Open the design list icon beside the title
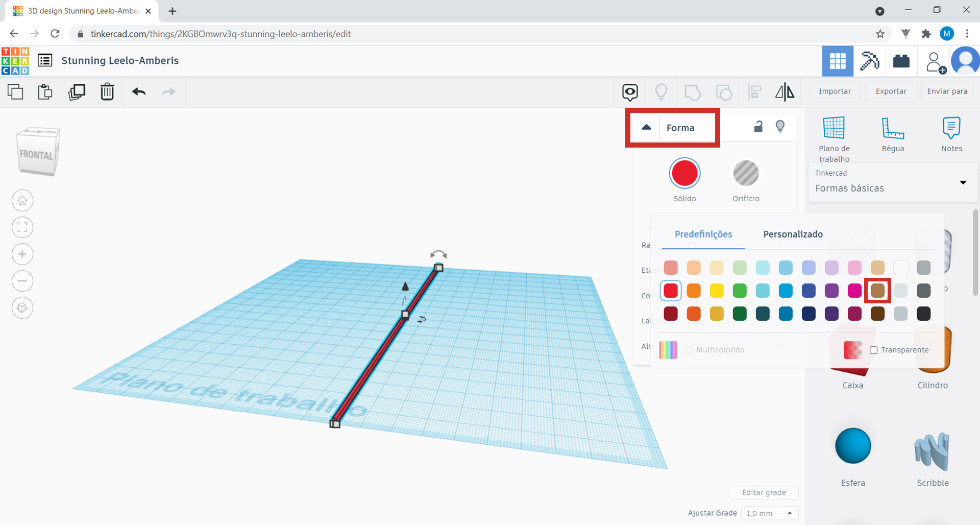 click(x=45, y=60)
